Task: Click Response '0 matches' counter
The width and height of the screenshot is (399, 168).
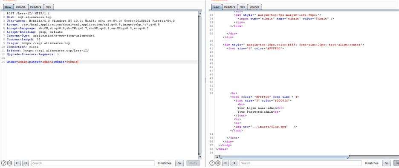Action: (x=372, y=163)
